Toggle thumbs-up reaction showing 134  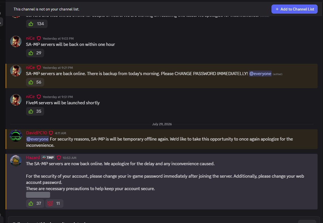[37, 24]
